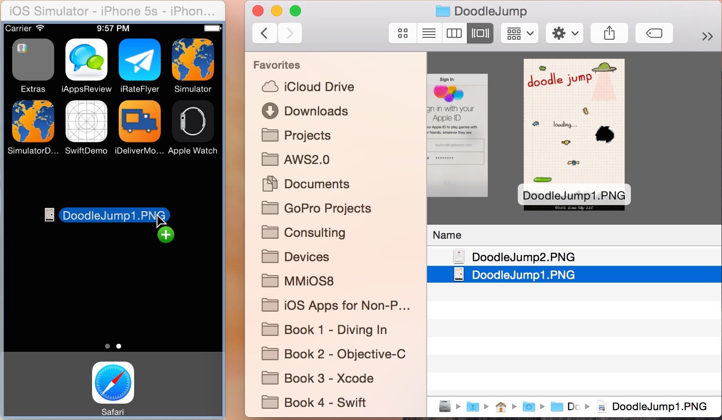Click Sign In cover flow thumbnail
Screen dimensions: 722x420
(458, 135)
